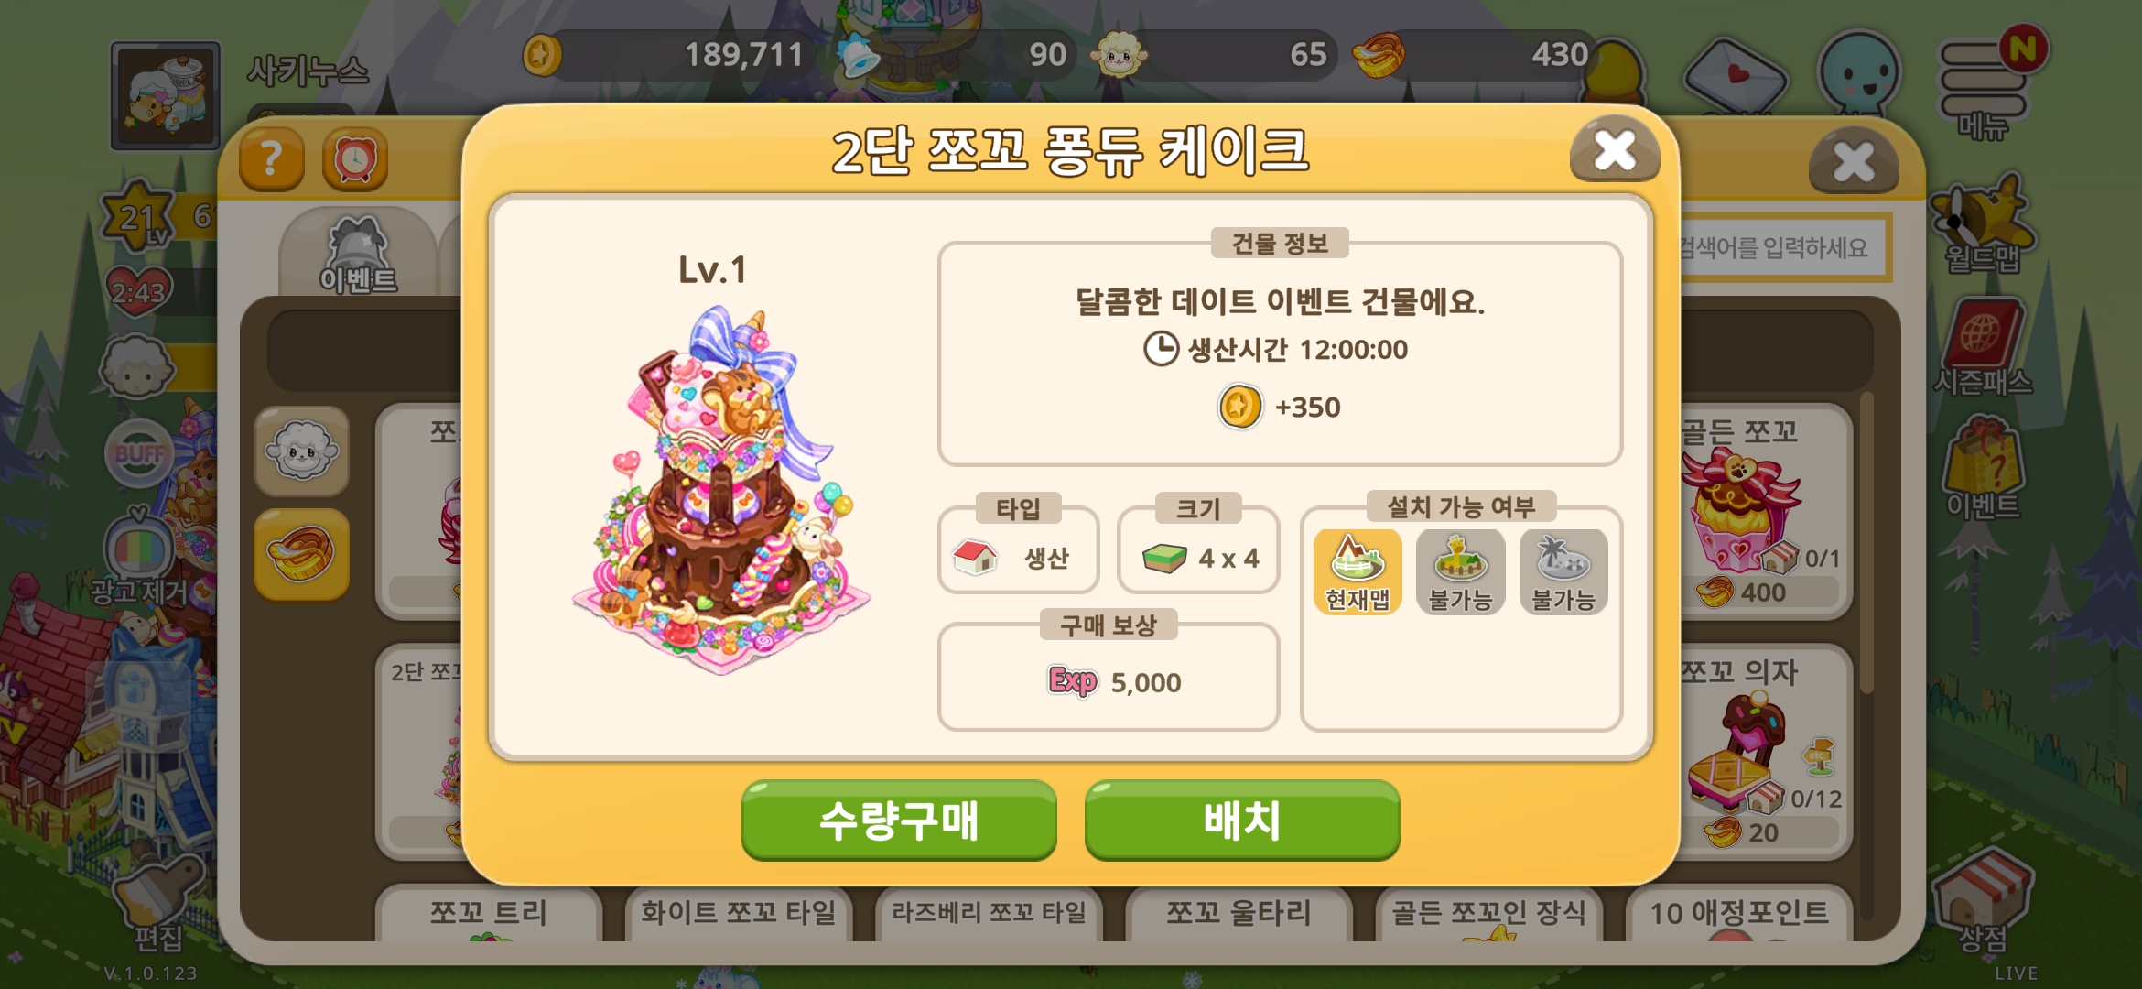Open the 월드맵 airplane icon
Viewport: 2142px width, 989px height.
(x=1983, y=224)
